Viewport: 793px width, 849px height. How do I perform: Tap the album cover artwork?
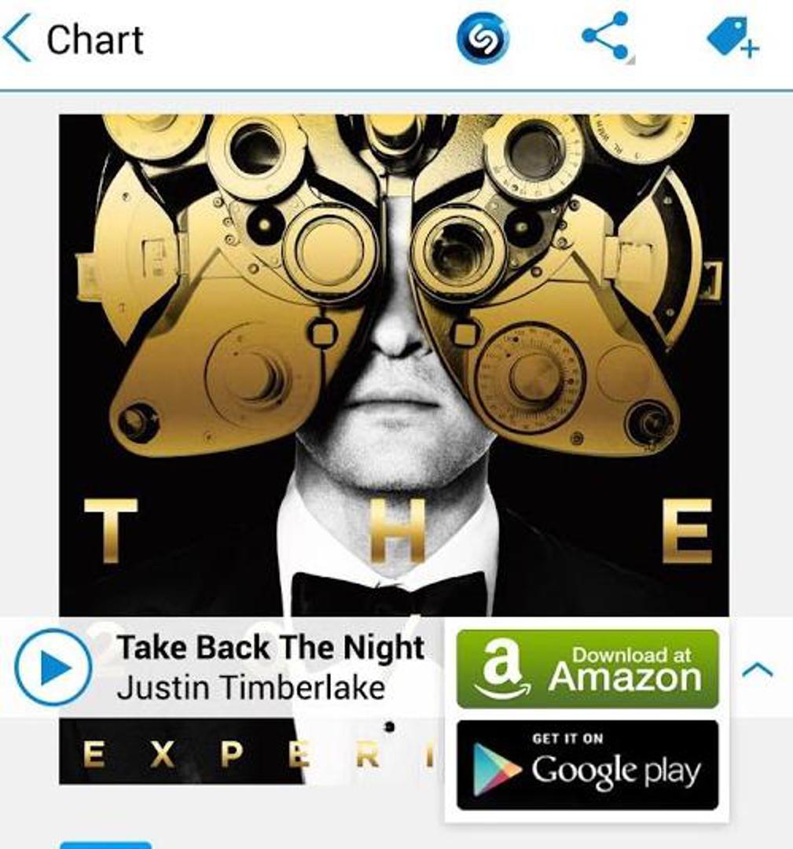pyautogui.click(x=394, y=365)
